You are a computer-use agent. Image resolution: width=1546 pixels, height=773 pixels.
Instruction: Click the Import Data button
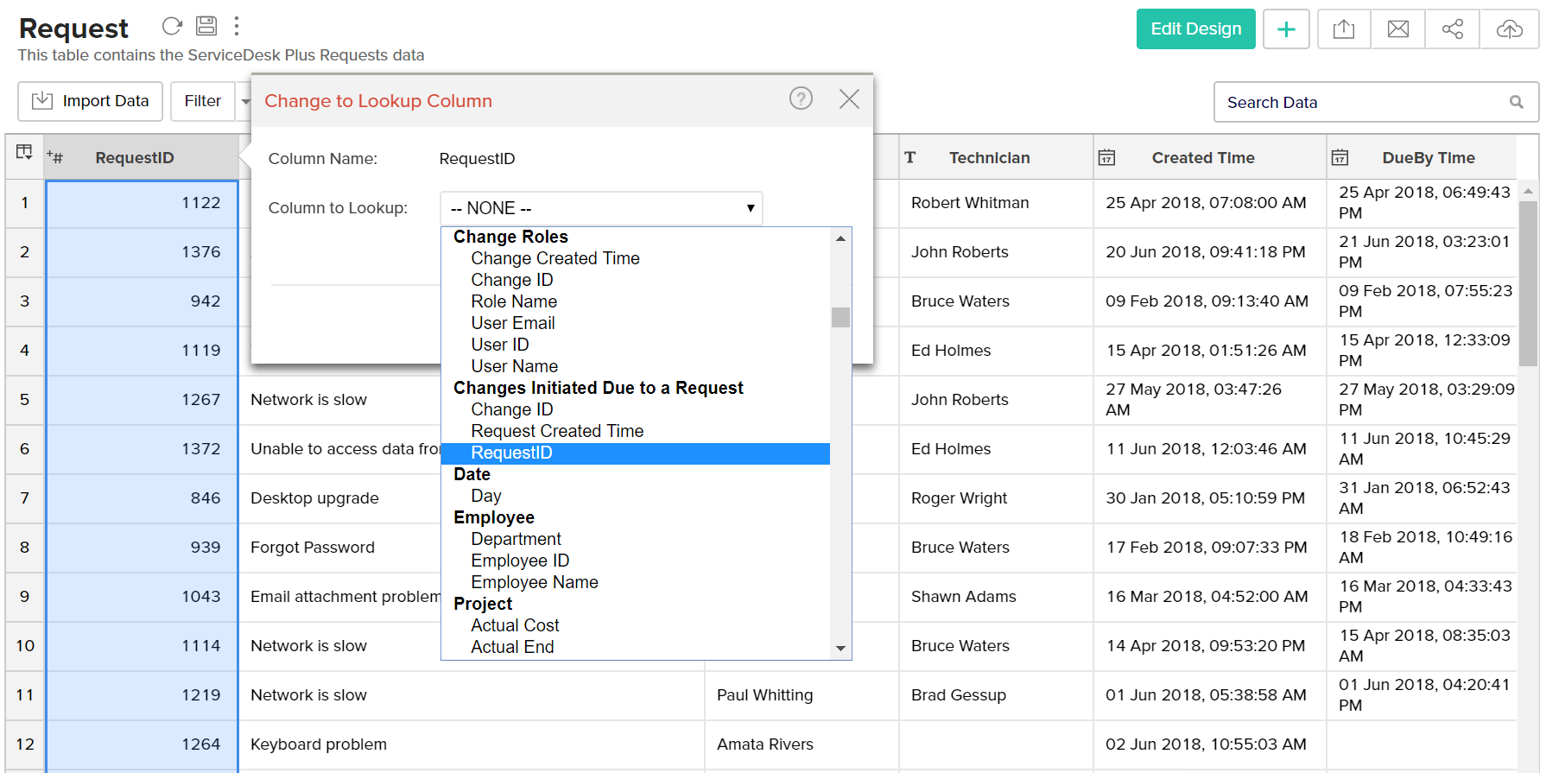click(91, 102)
